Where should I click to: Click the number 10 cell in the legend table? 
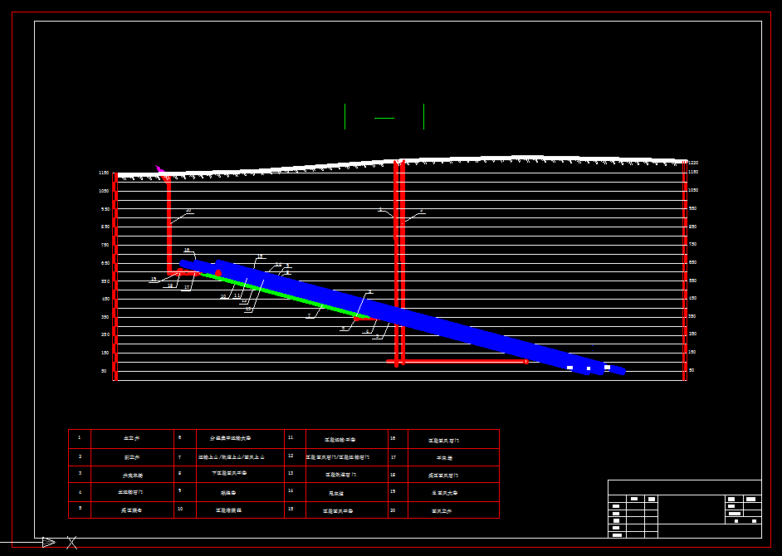(185, 510)
